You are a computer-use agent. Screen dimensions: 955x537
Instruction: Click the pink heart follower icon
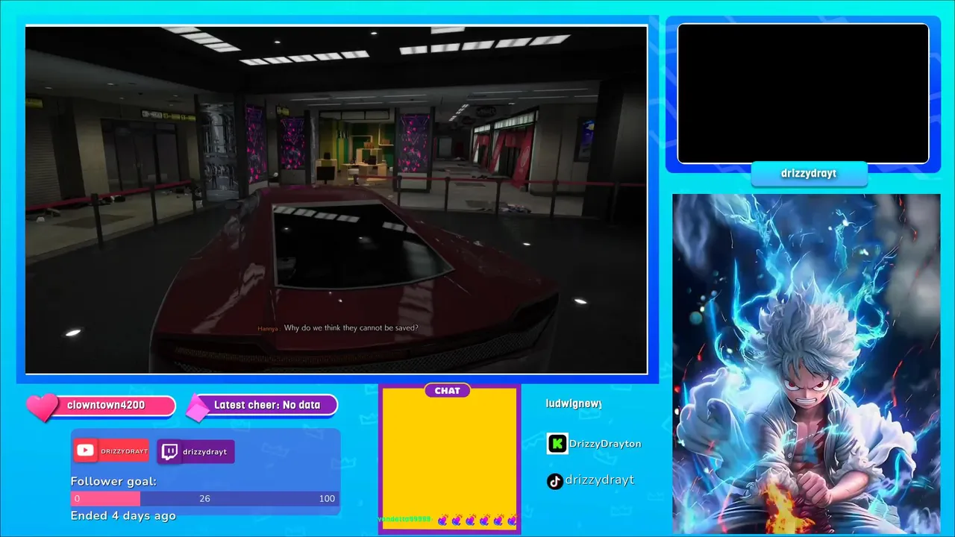tap(43, 406)
